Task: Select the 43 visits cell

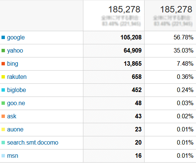Action: 114,116
